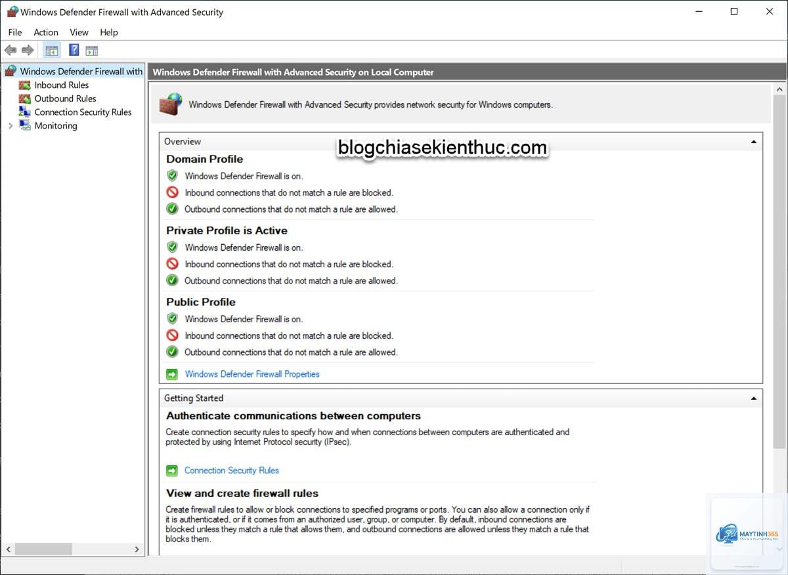Click Public Profile outbound allowed check icon
Image resolution: width=788 pixels, height=575 pixels.
172,352
